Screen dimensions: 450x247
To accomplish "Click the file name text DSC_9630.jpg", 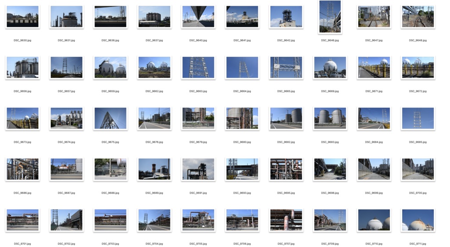I will pos(22,41).
